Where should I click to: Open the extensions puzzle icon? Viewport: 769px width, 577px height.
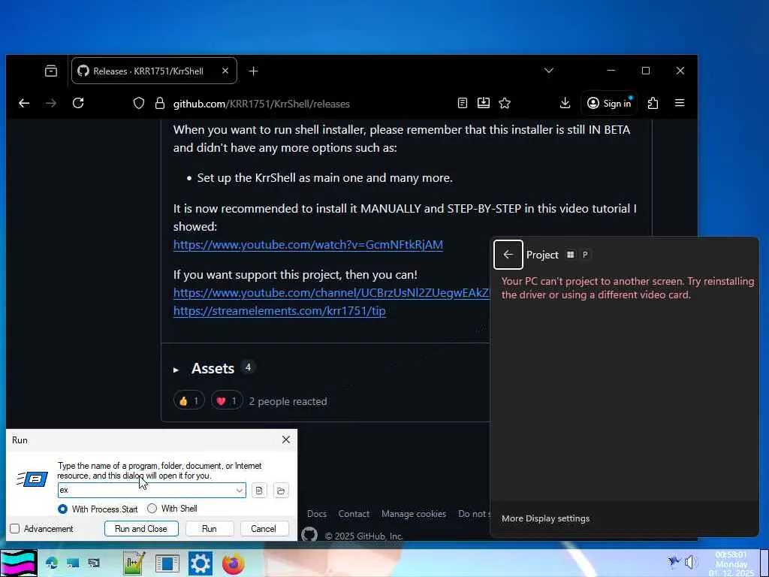pyautogui.click(x=653, y=103)
